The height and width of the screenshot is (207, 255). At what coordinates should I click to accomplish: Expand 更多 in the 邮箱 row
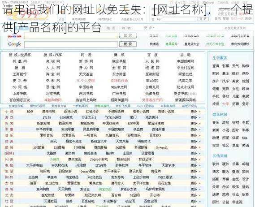(x=195, y=147)
